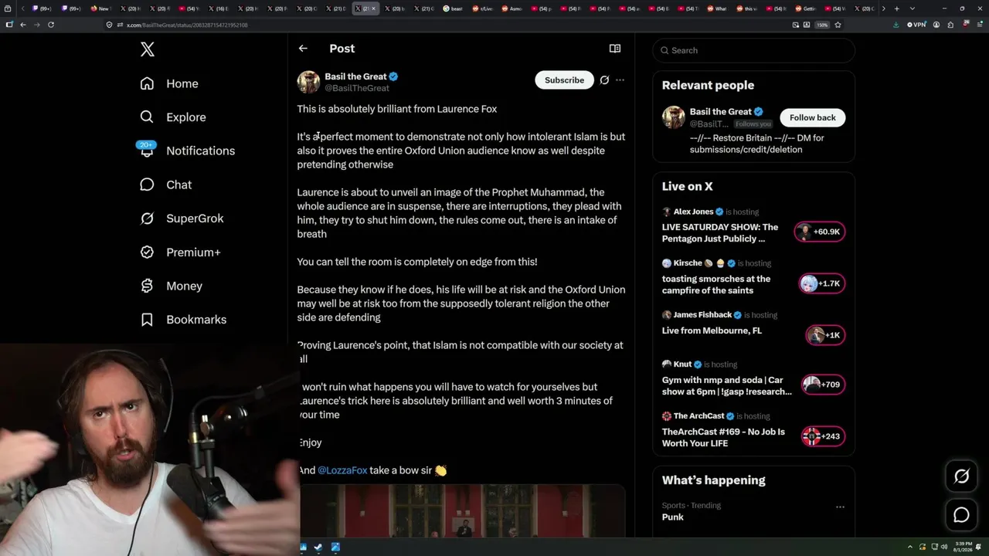Join Knut's live stream +709
Screen dimensions: 989x556
pyautogui.click(x=822, y=385)
